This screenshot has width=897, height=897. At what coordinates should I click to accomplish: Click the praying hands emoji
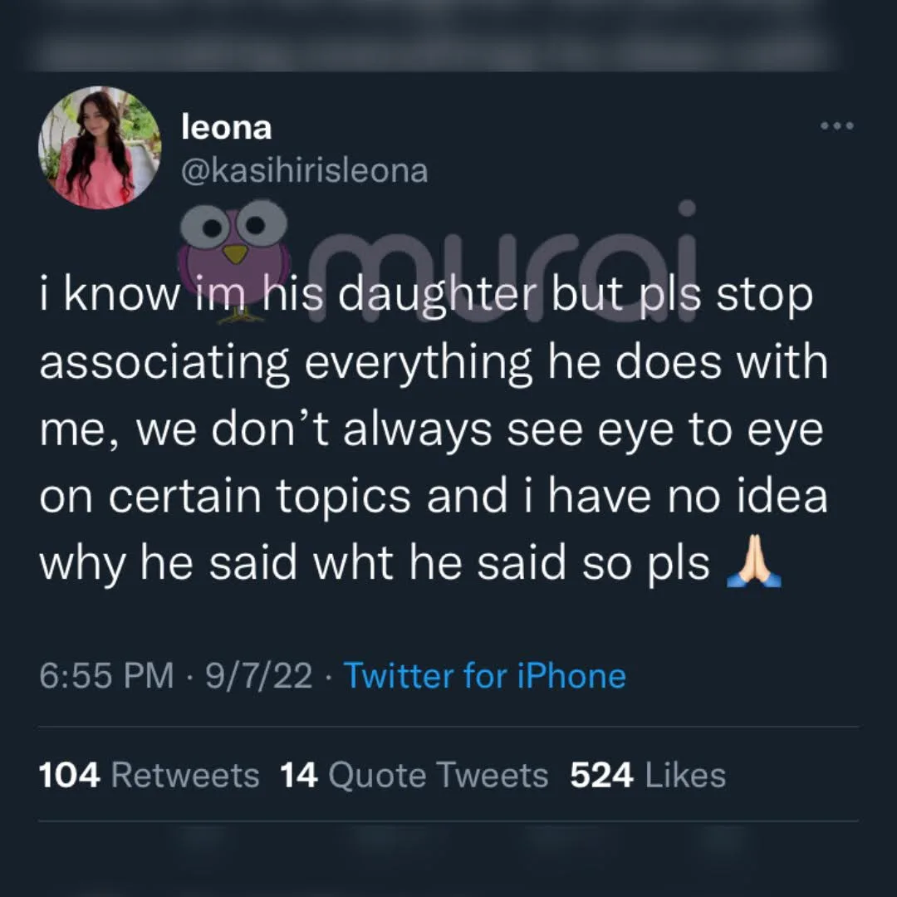[x=754, y=566]
